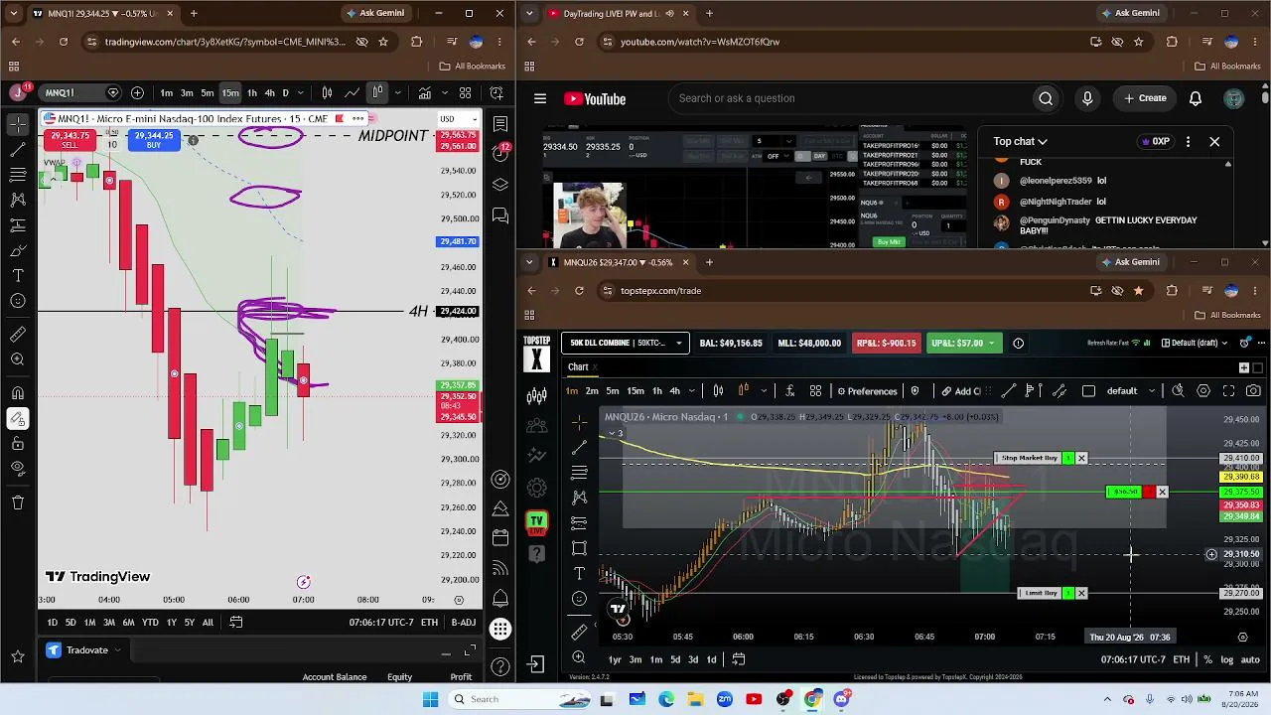This screenshot has width=1271, height=715.
Task: Toggle the TopstepX chart bar replay magnifier tool
Action: pos(1178,391)
